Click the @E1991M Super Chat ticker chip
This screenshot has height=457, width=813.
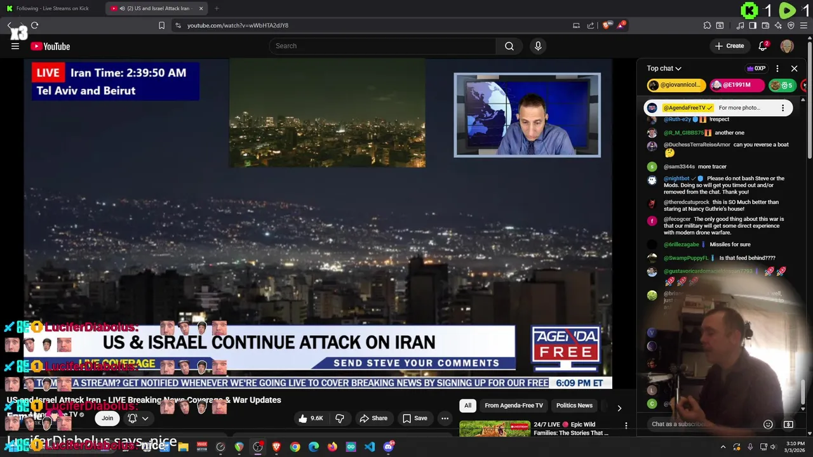(737, 85)
